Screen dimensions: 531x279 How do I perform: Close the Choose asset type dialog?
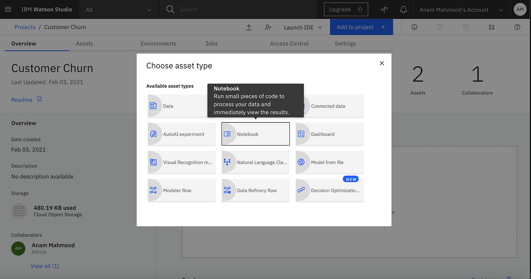tap(382, 63)
